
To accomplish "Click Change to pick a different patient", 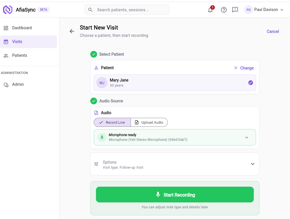I will click(x=247, y=68).
